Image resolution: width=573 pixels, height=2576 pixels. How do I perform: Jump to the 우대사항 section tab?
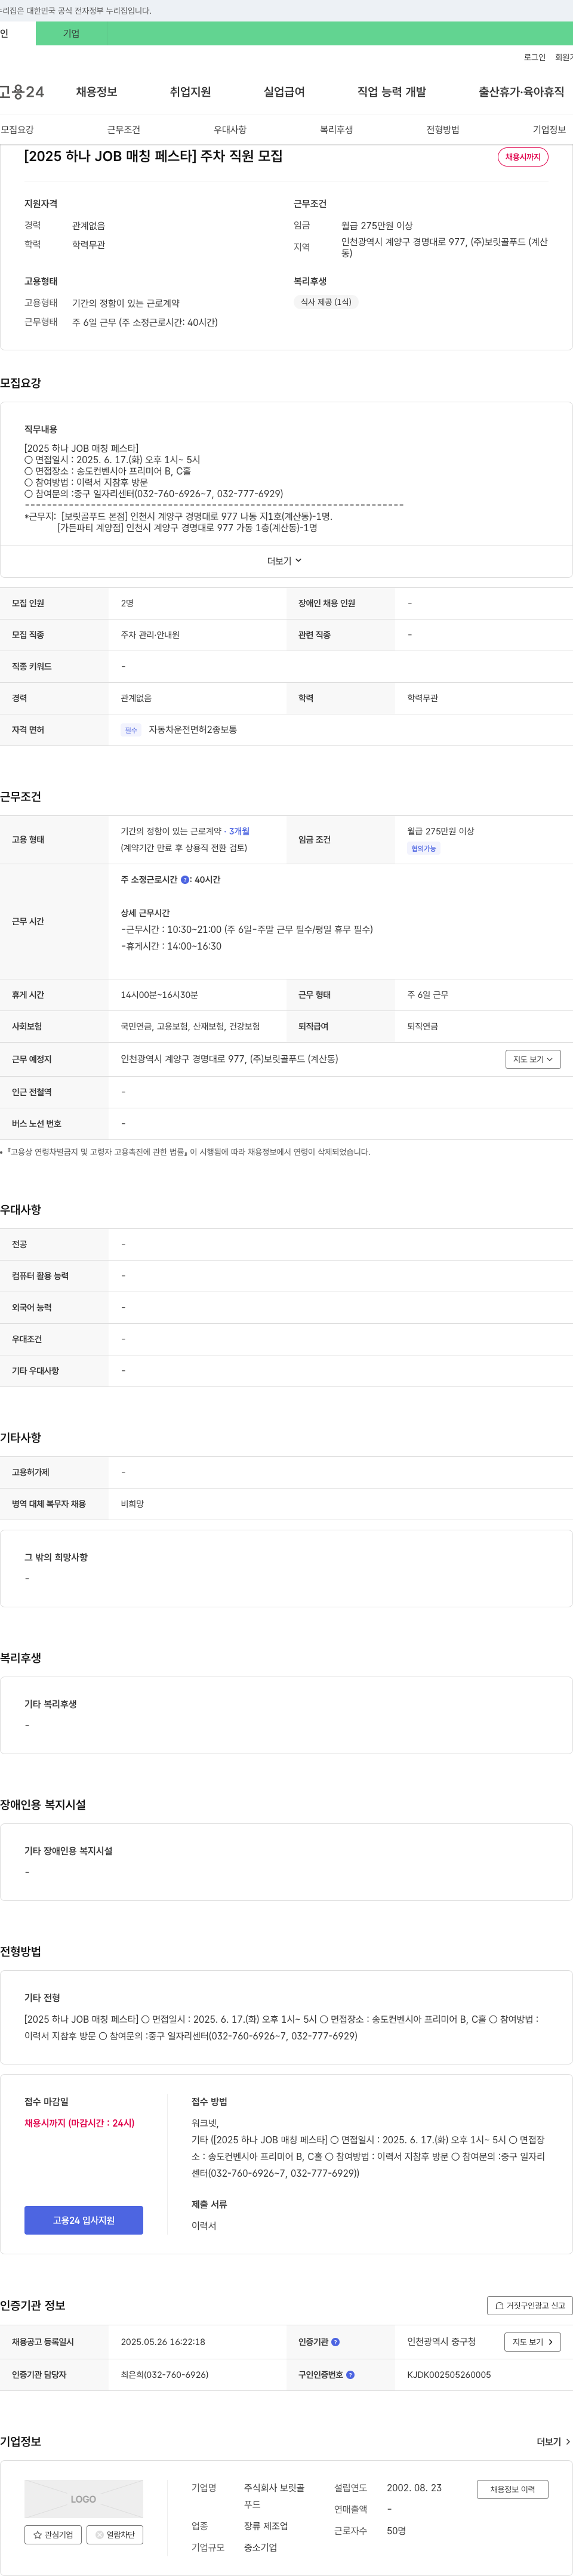(x=230, y=130)
